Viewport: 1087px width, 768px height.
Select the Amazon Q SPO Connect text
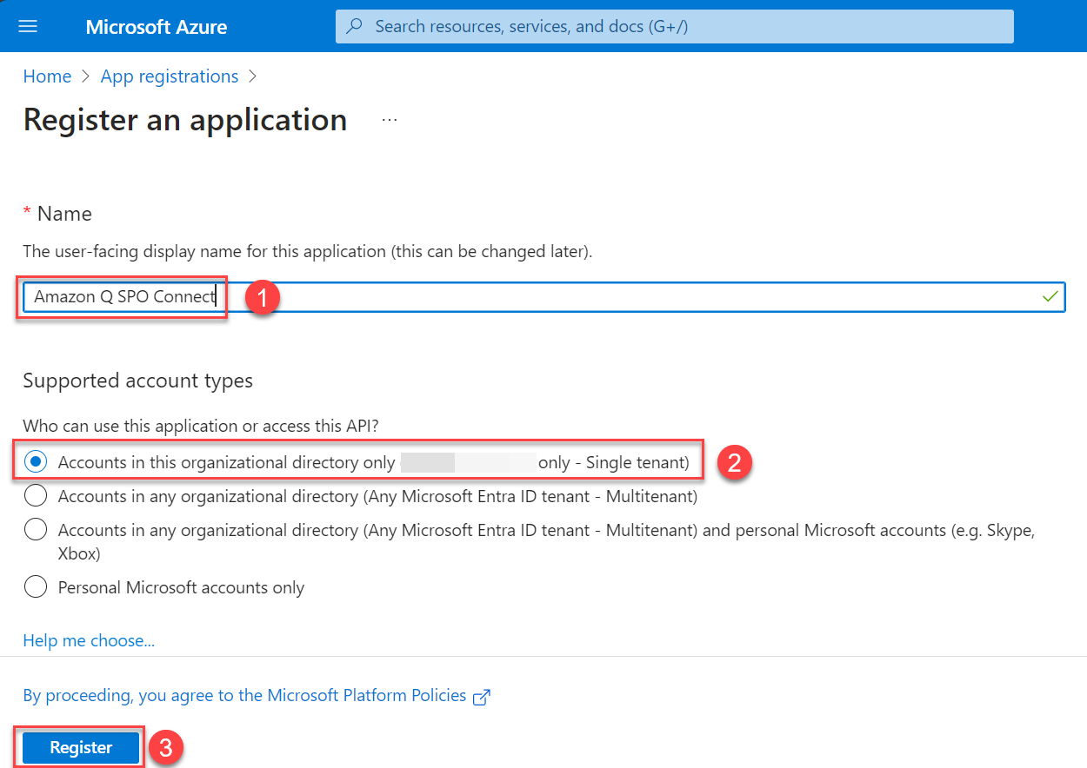click(122, 296)
